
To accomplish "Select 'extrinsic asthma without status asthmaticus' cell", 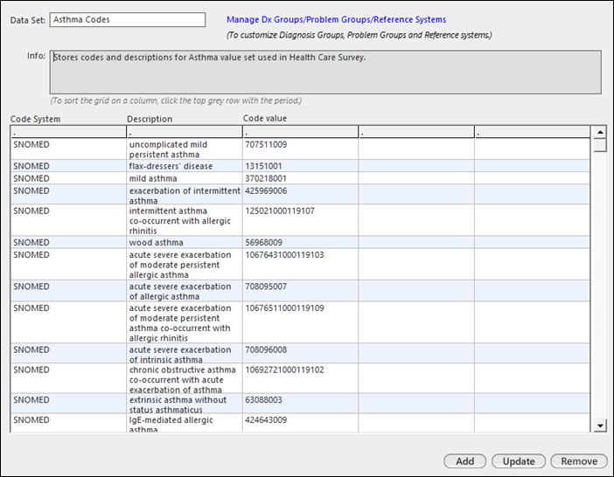I will tap(185, 404).
